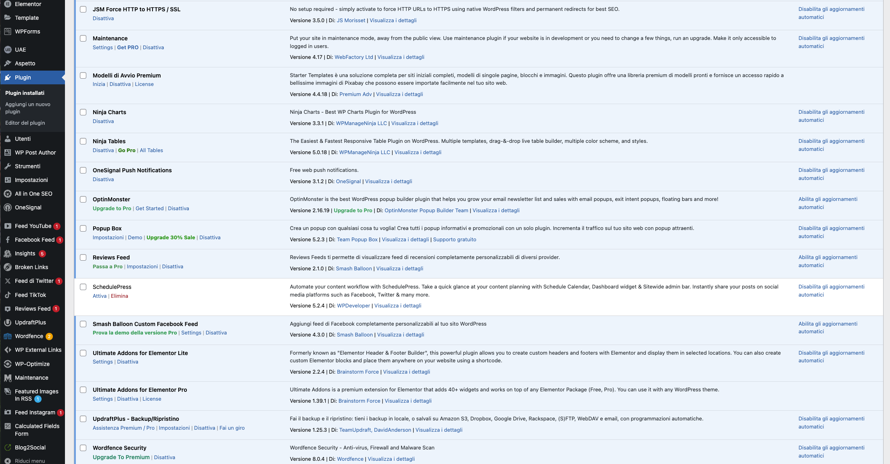890x464 pixels.
Task: Click the Feed YouTube play icon
Action: tap(8, 226)
